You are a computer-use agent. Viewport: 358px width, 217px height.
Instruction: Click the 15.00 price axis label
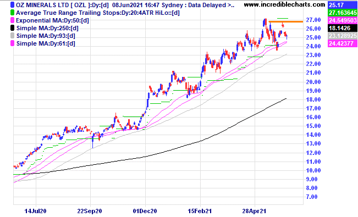(x=313, y=126)
